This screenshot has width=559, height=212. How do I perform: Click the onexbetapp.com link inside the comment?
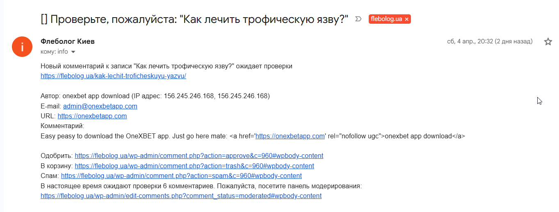[x=290, y=136]
